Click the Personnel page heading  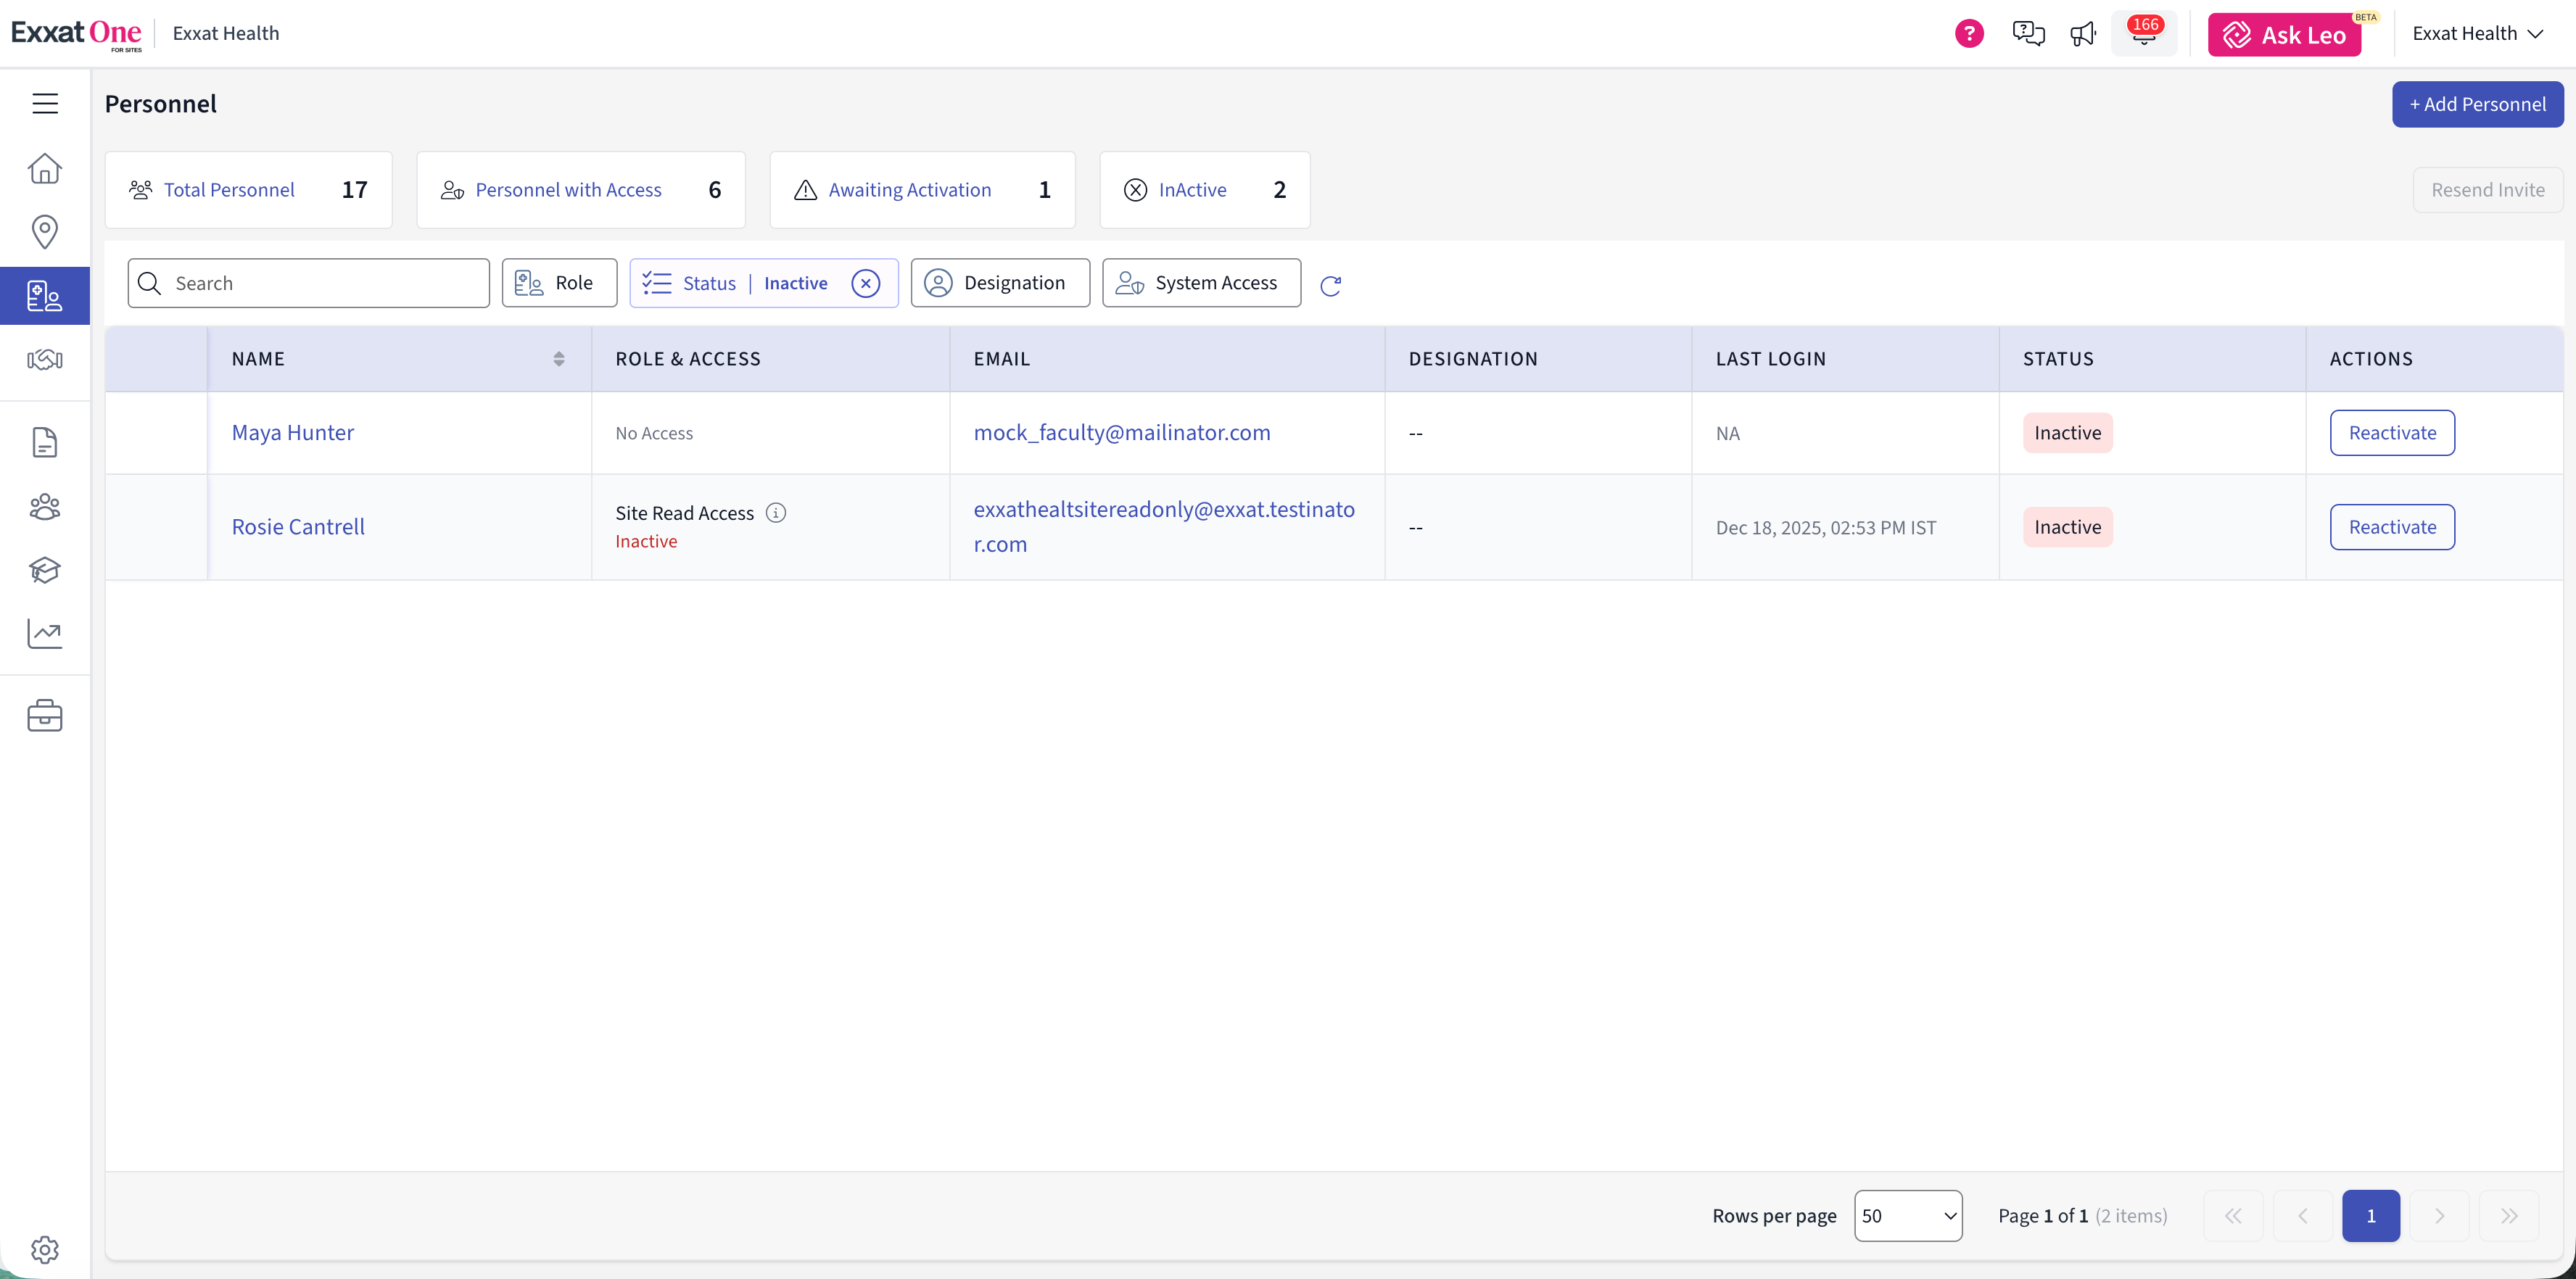[160, 104]
